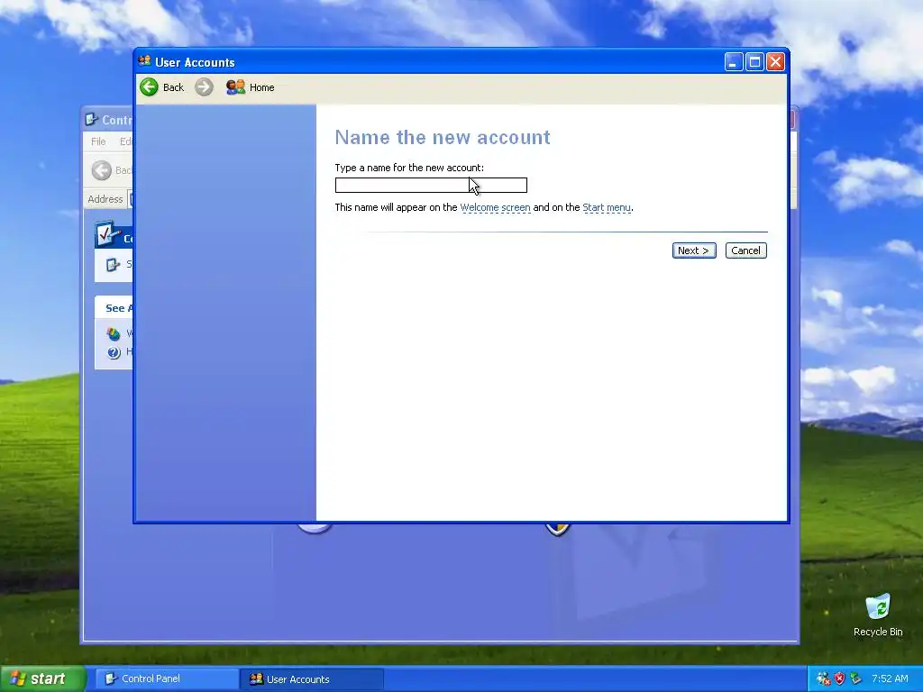The image size is (923, 692).
Task: Maximize the User Accounts window
Action: 754,62
